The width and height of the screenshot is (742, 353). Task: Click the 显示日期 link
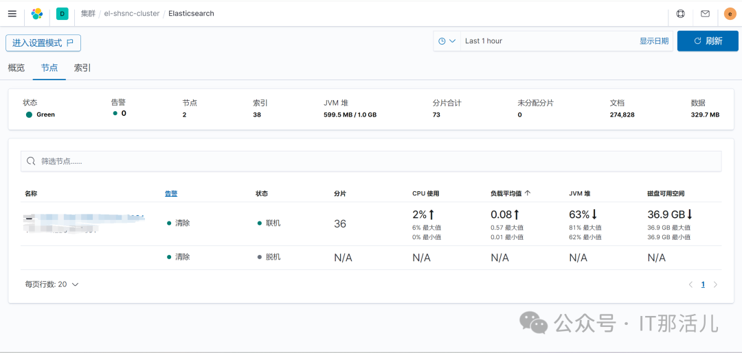(653, 41)
